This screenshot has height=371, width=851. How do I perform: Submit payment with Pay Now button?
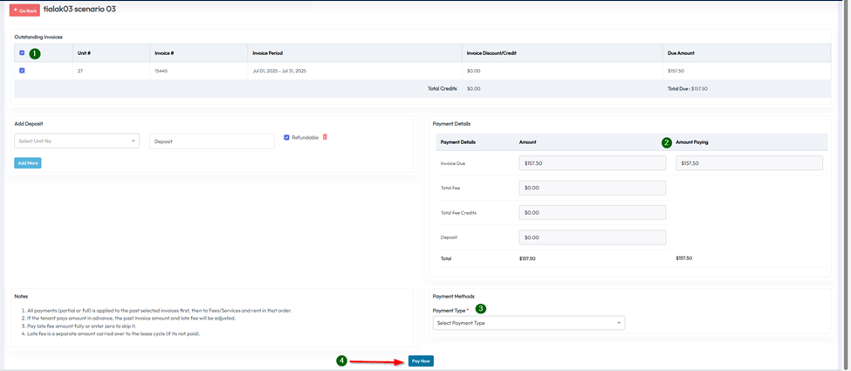pyautogui.click(x=421, y=361)
